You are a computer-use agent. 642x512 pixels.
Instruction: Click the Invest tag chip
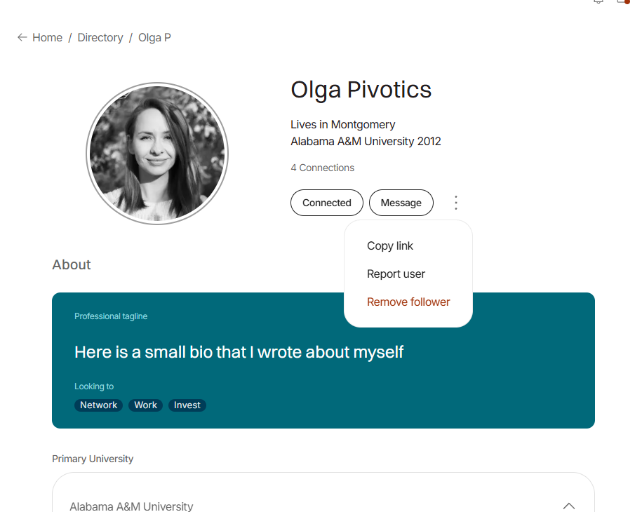click(x=187, y=405)
